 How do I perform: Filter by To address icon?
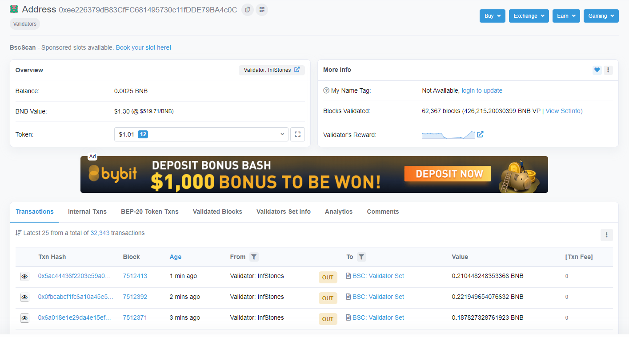point(361,257)
